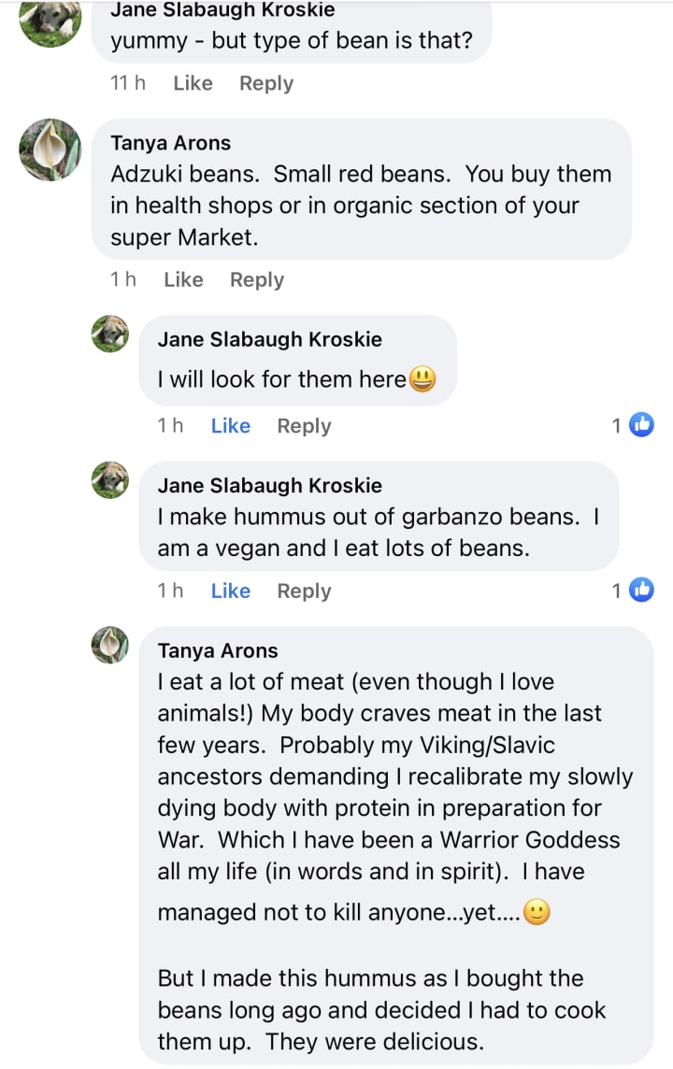Click the like reaction icon under garbanzo beans comment
Viewport: 673px width, 1069px height.
(641, 590)
